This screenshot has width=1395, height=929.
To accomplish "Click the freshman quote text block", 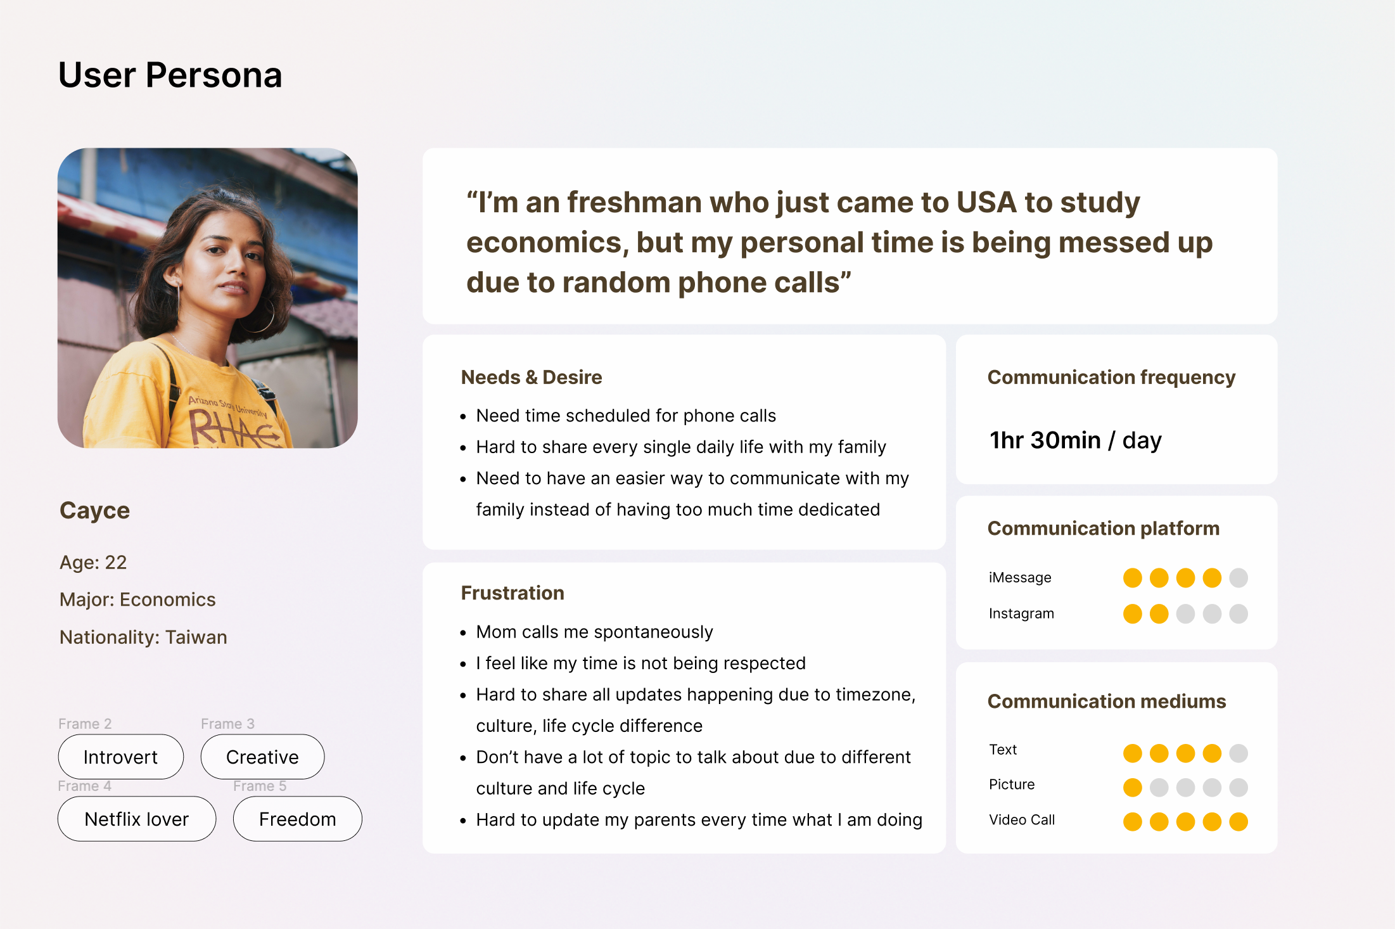I will tap(839, 242).
